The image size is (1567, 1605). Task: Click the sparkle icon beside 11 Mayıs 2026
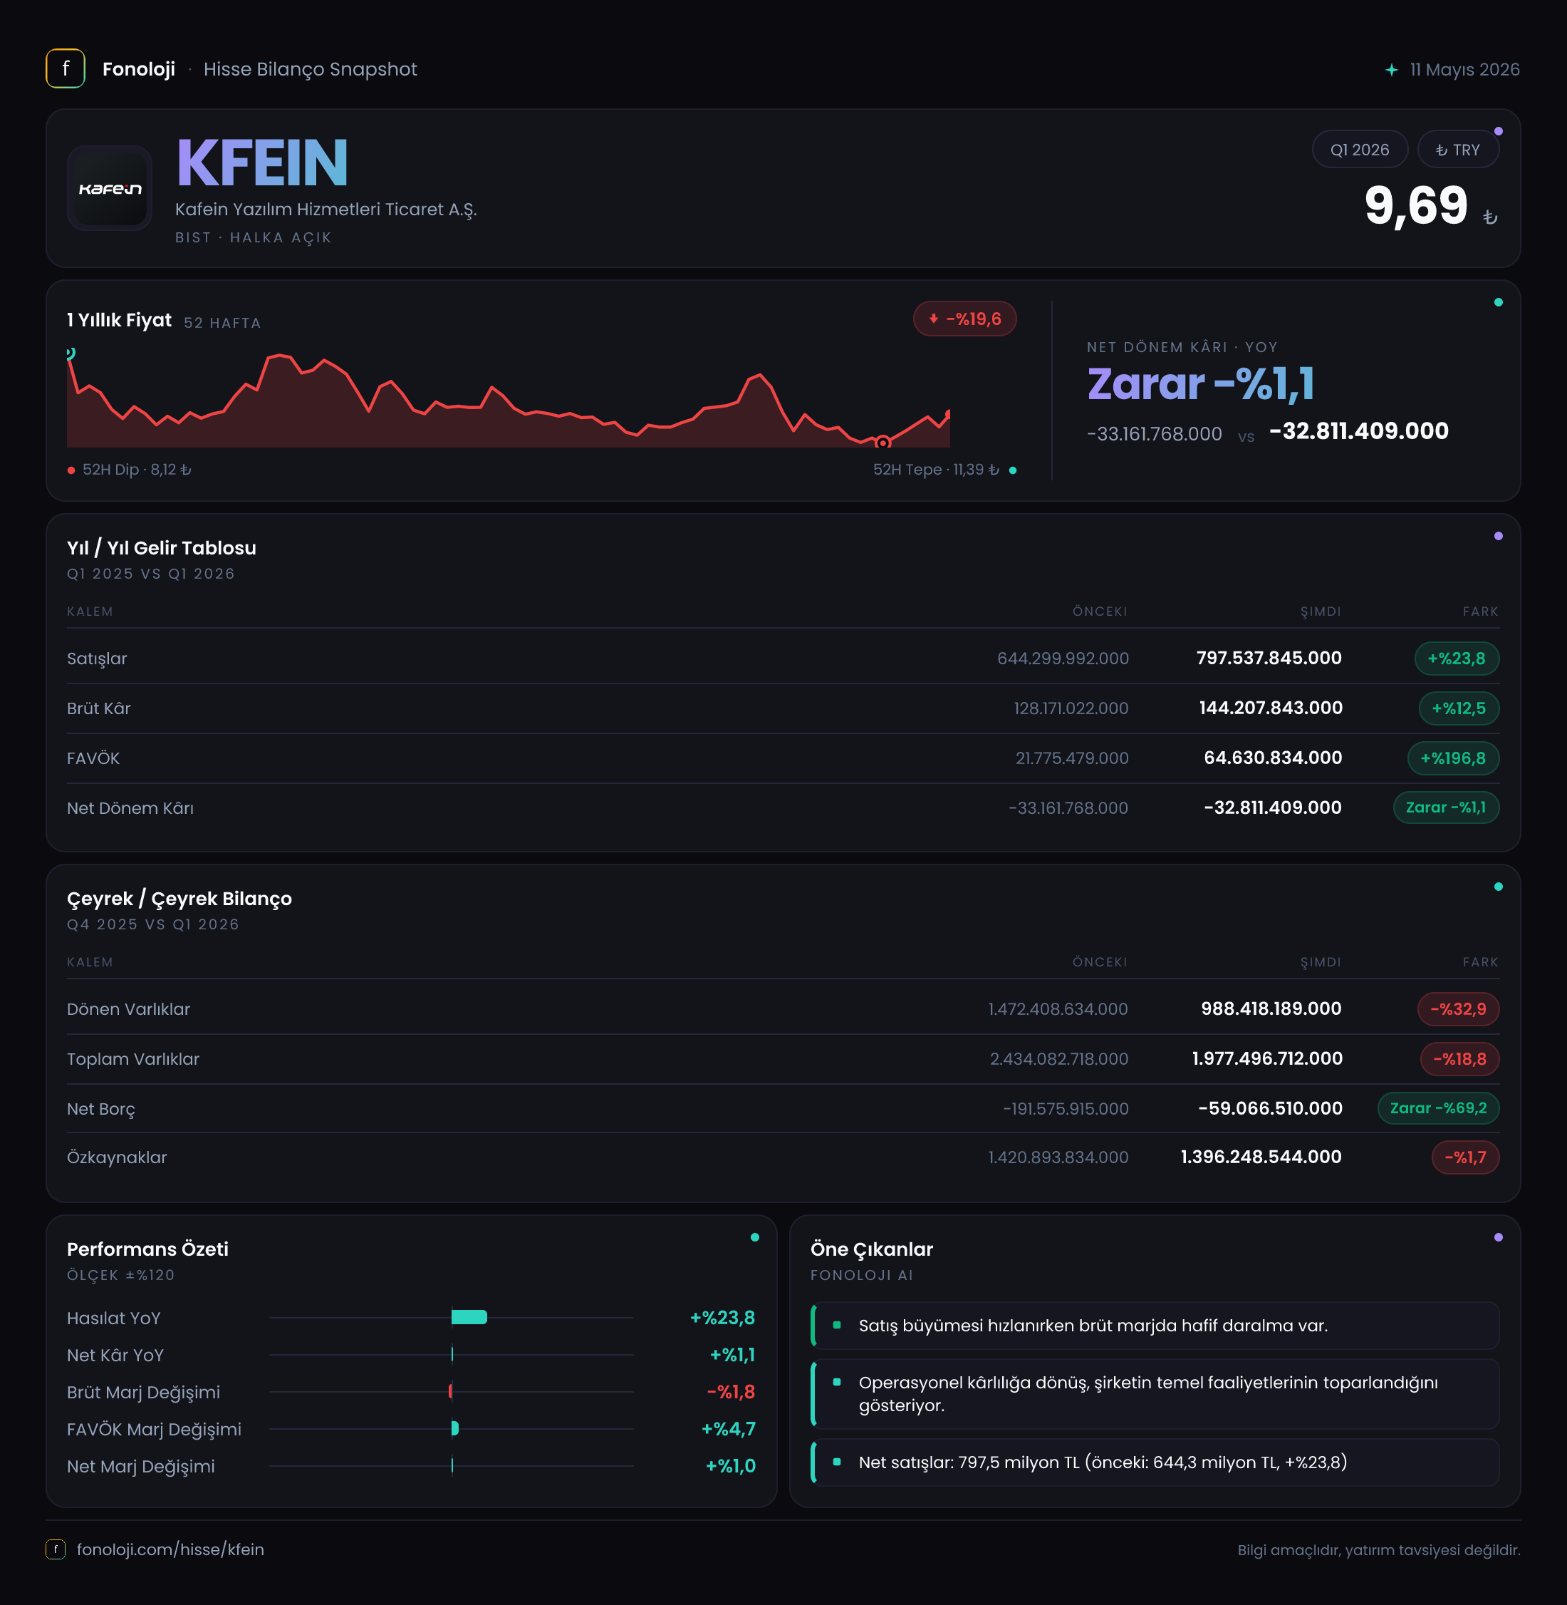(1391, 70)
